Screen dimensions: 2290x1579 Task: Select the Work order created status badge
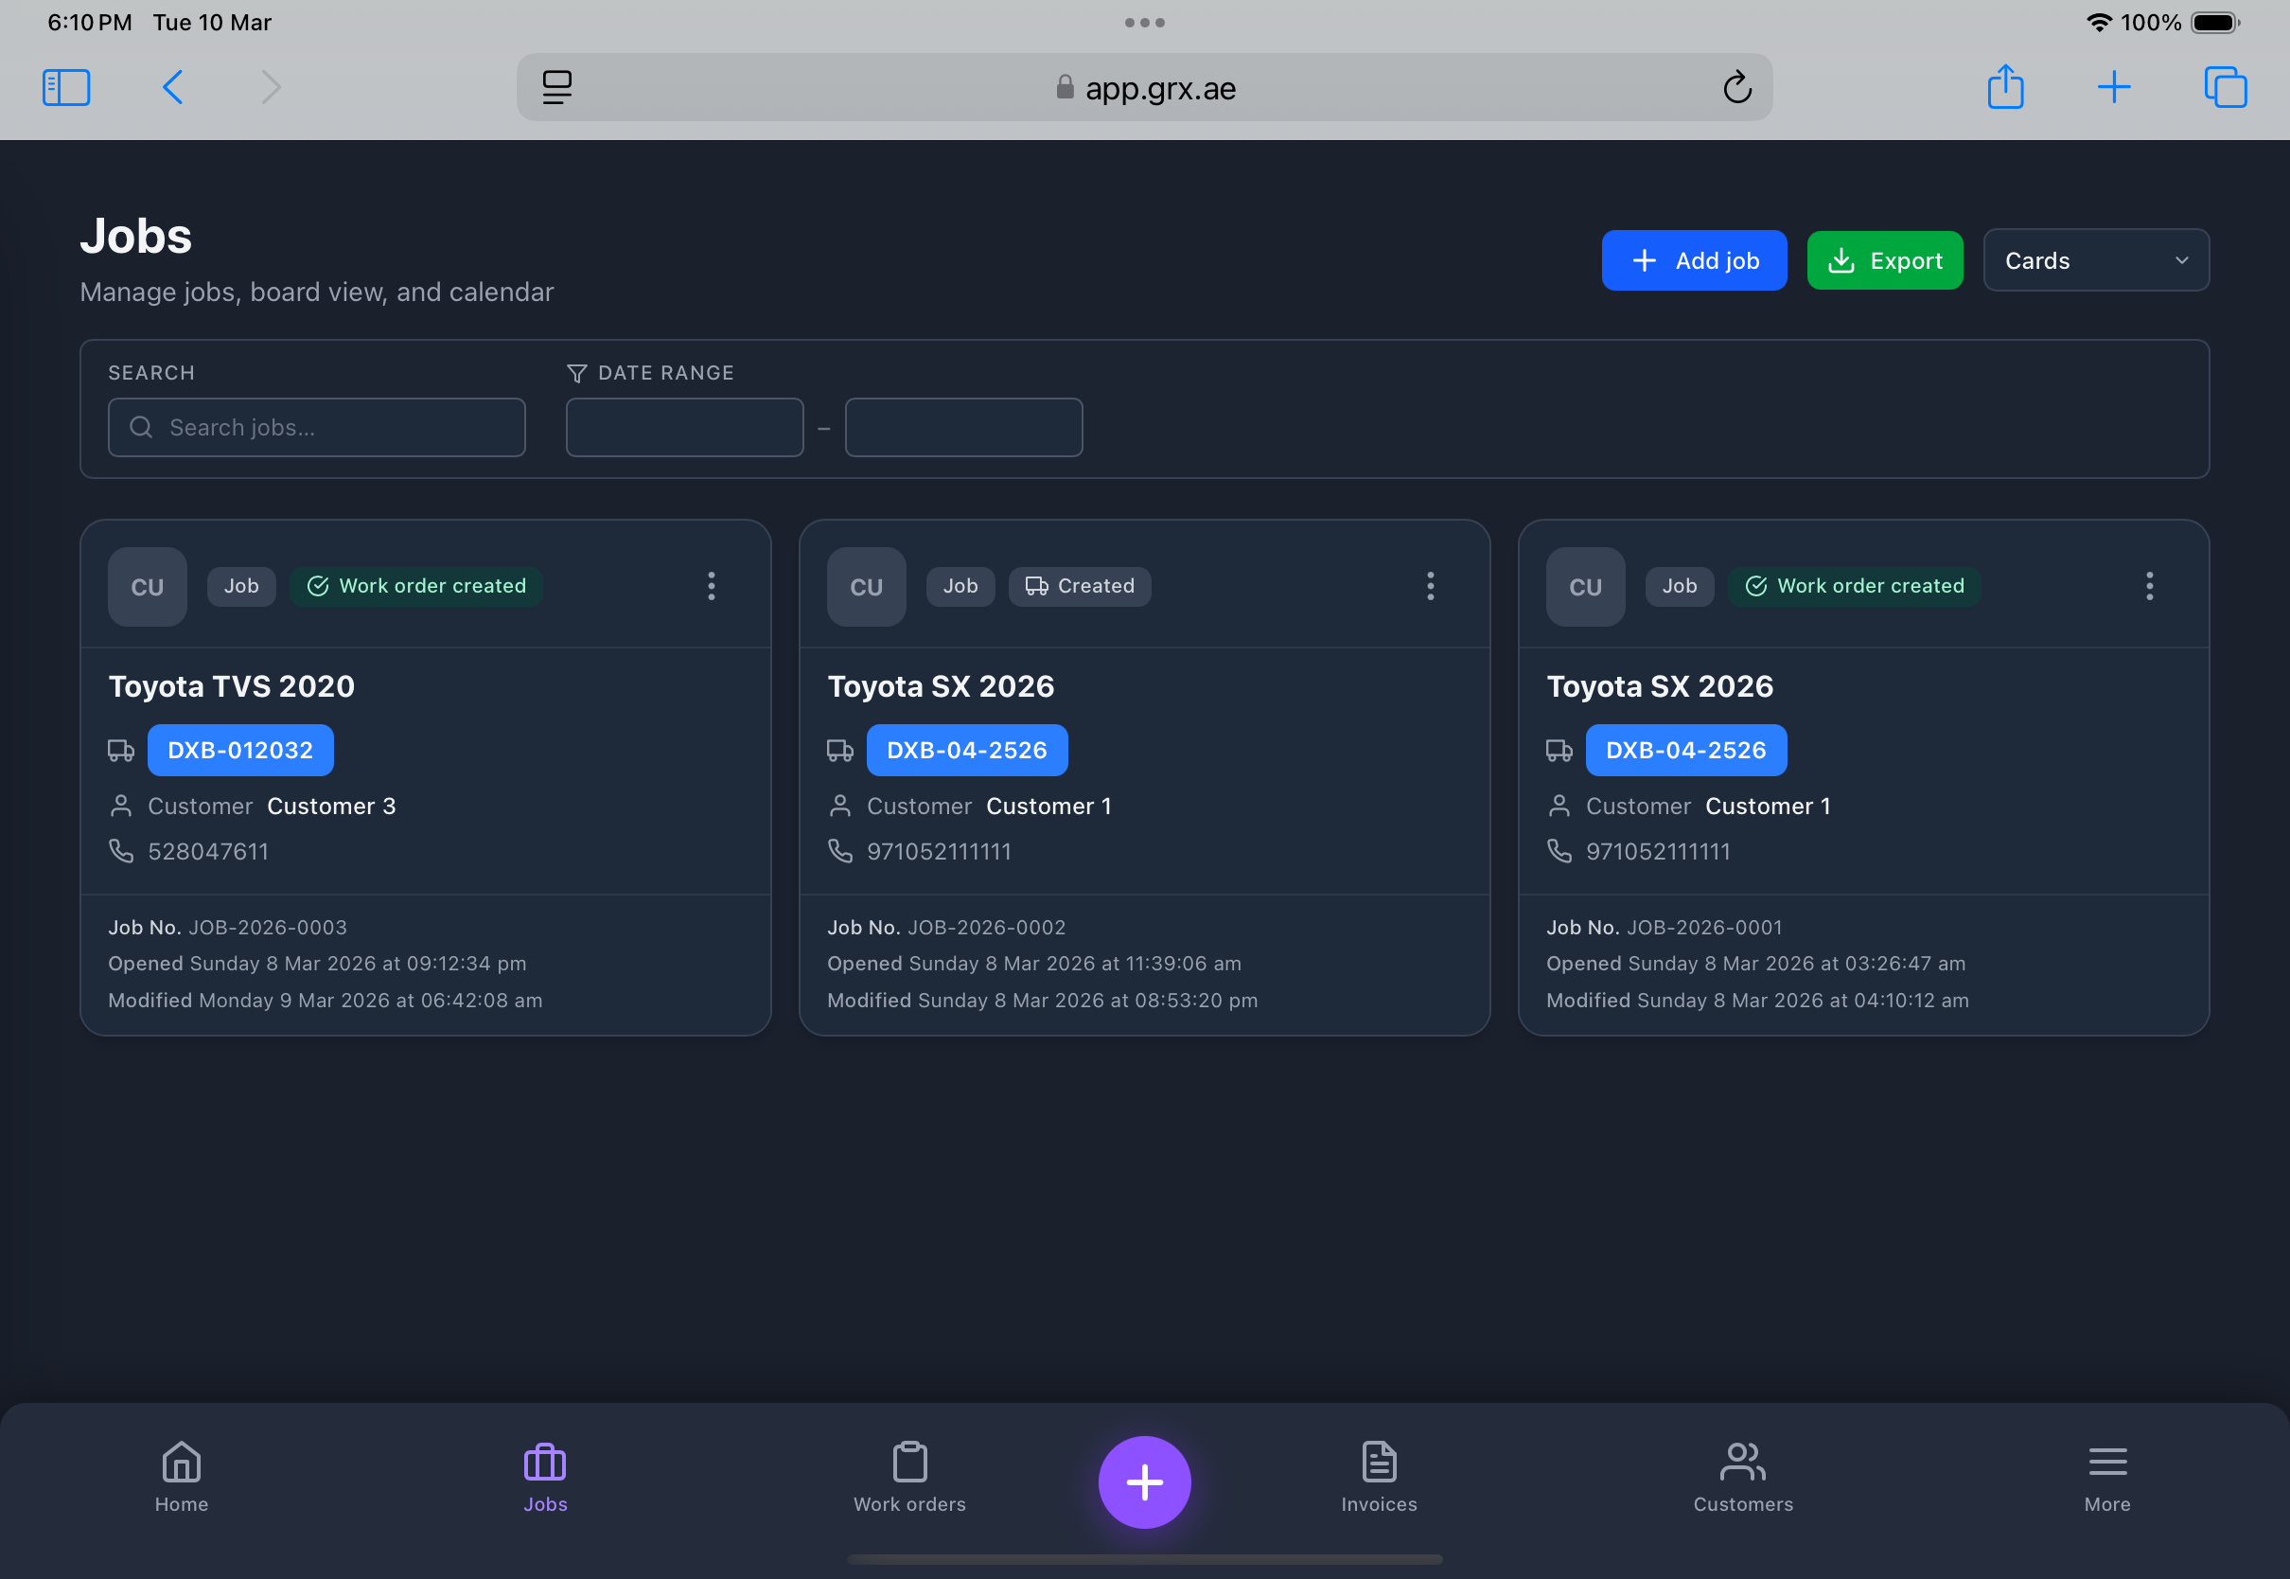(x=415, y=586)
